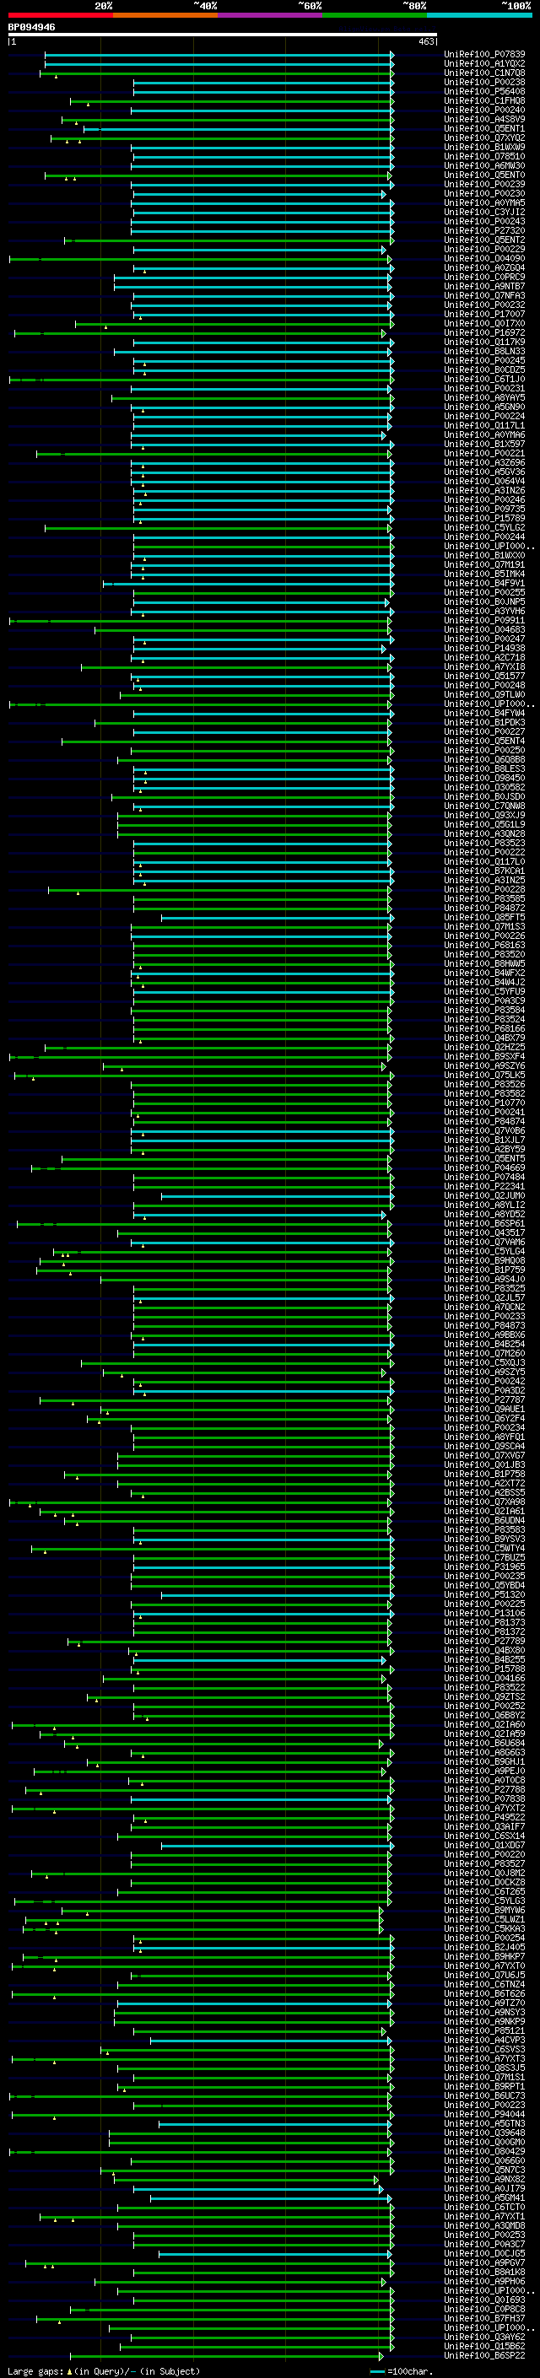
Task: Click label UniRef100_A9BBX6
Action: coord(484,1335)
